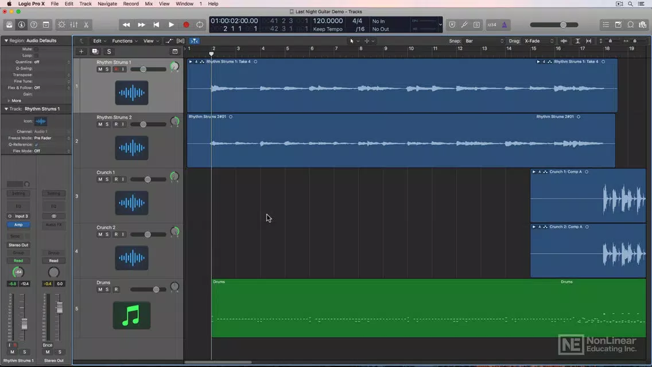The height and width of the screenshot is (367, 652).
Task: Click the Replace mode icon
Action: (452, 25)
